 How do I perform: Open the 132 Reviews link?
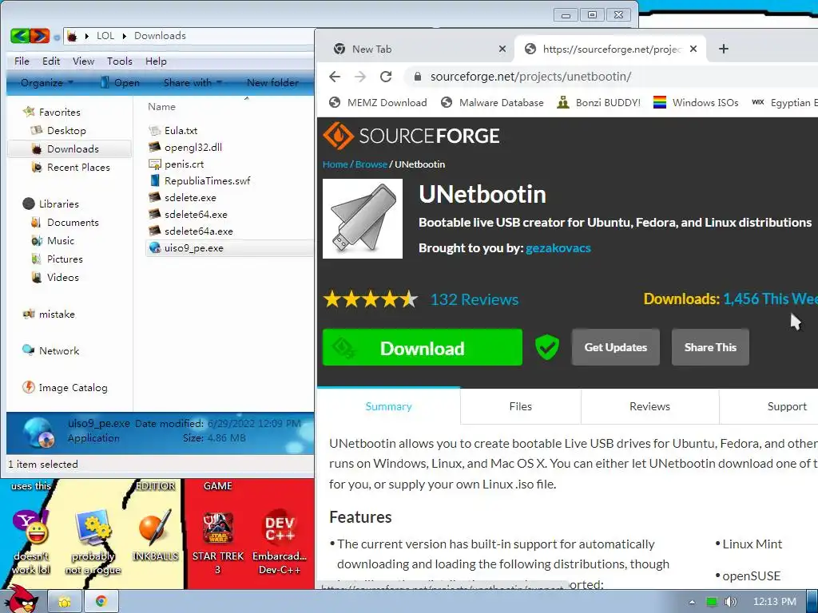click(x=475, y=299)
